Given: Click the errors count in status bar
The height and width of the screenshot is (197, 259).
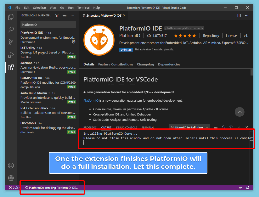Looking at the screenshot, I should coord(12,188).
